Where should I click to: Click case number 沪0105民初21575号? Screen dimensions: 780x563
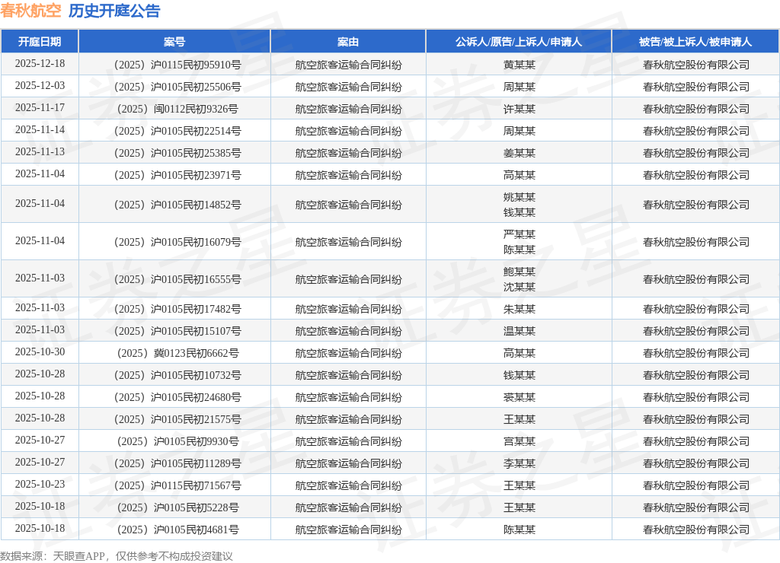pos(177,419)
